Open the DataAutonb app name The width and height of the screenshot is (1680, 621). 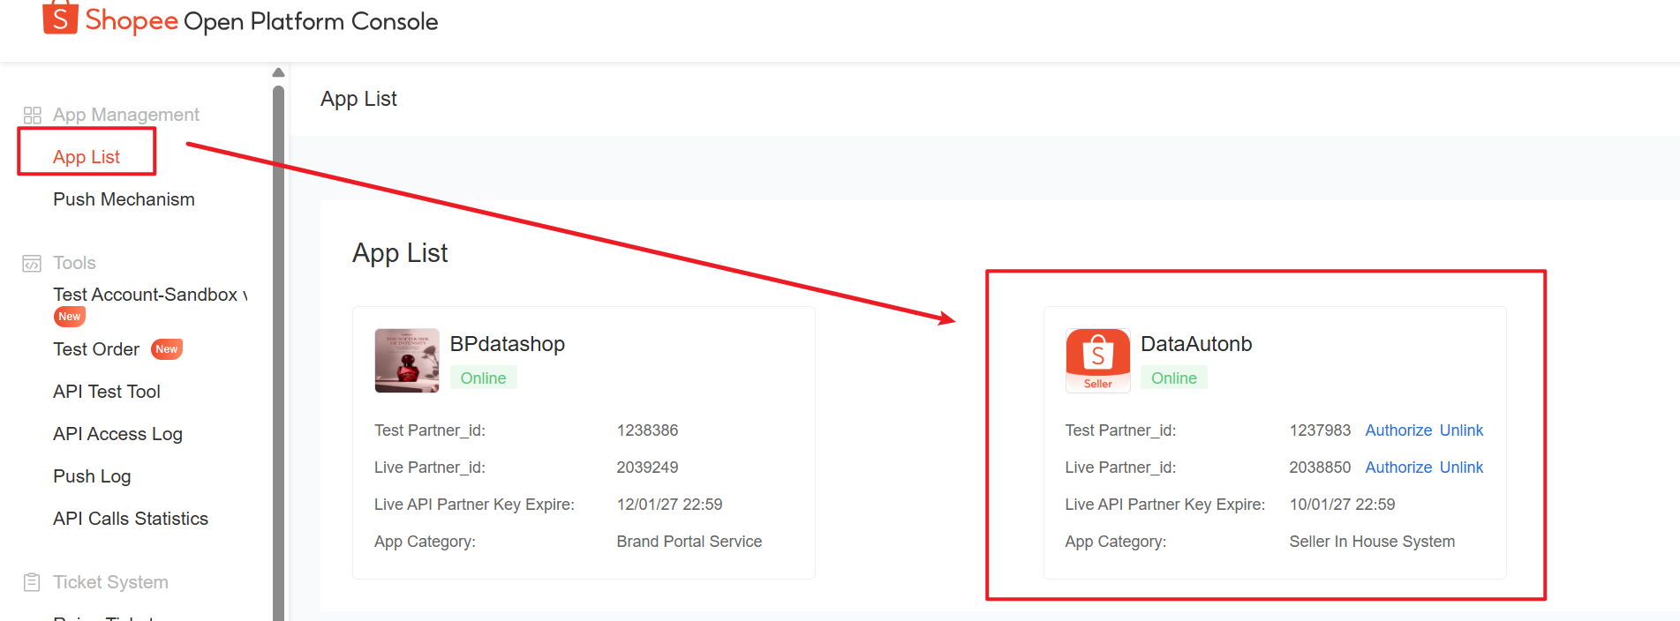pos(1196,344)
